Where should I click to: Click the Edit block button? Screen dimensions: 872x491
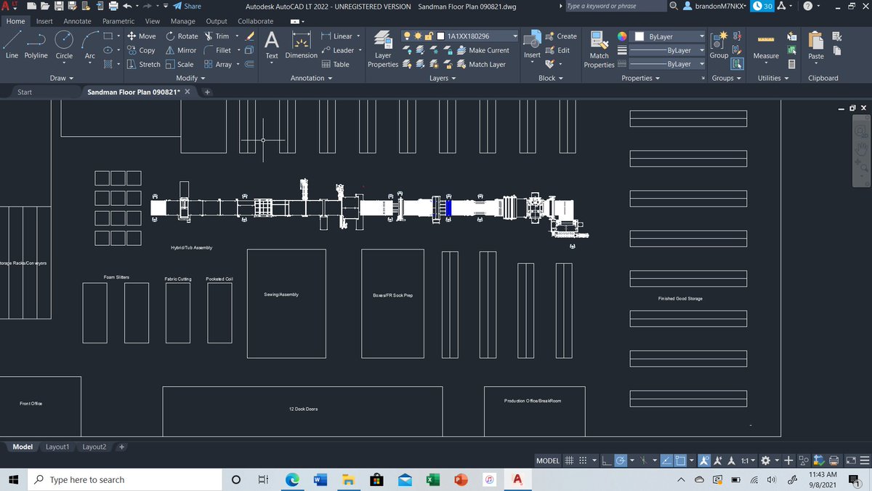point(557,50)
